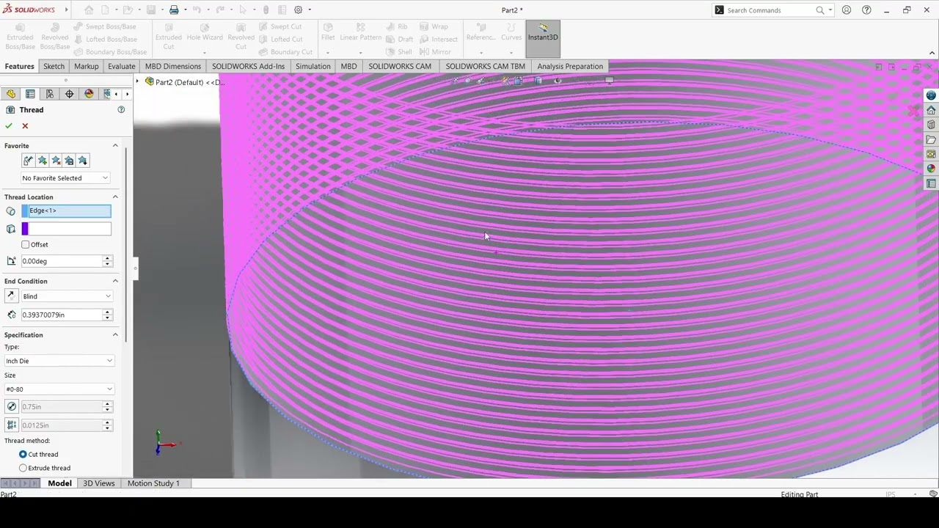Increase start angle with stepper arrows
The image size is (939, 528).
(108, 258)
